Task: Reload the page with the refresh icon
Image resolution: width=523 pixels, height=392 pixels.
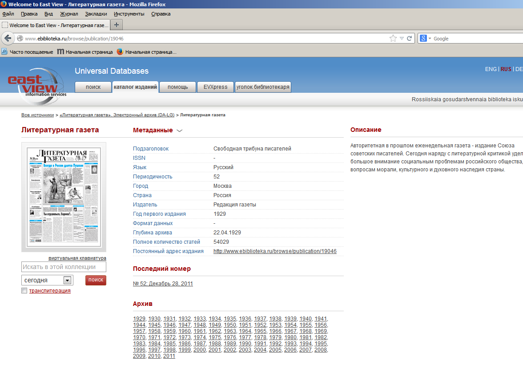Action: pyautogui.click(x=409, y=39)
